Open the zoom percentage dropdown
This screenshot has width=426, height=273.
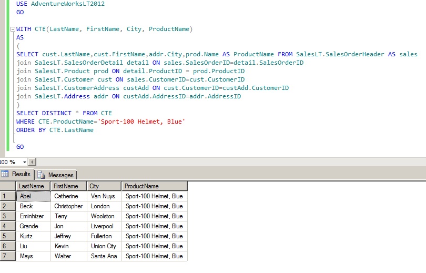(x=24, y=162)
